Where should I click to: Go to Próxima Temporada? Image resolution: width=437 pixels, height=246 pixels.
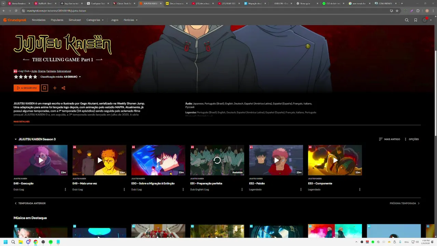tap(405, 203)
